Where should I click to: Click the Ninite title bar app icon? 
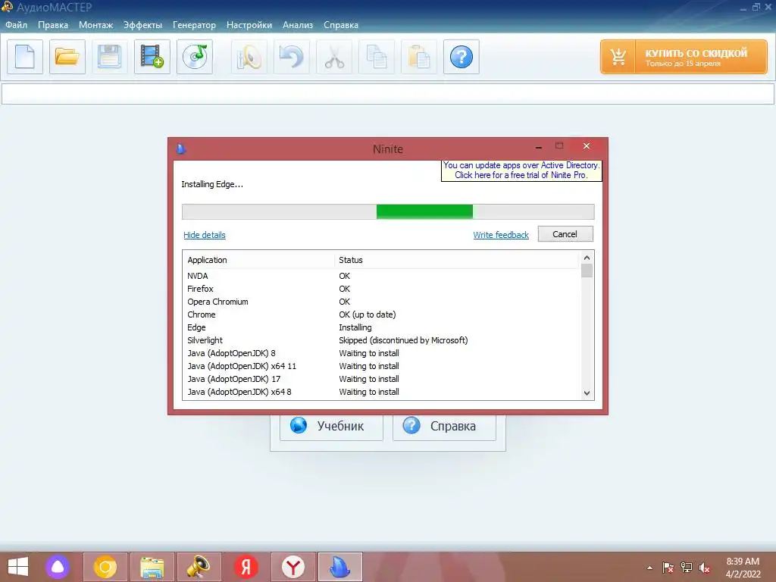(181, 149)
